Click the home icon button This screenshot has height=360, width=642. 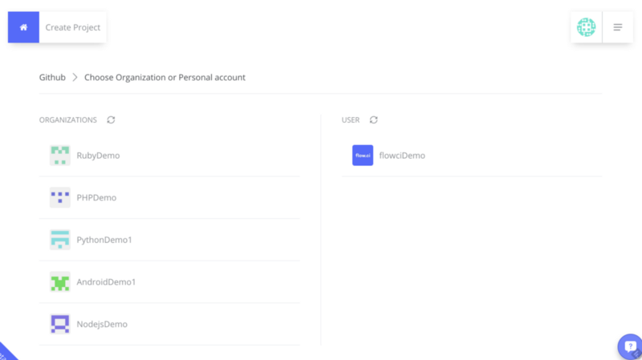(23, 27)
